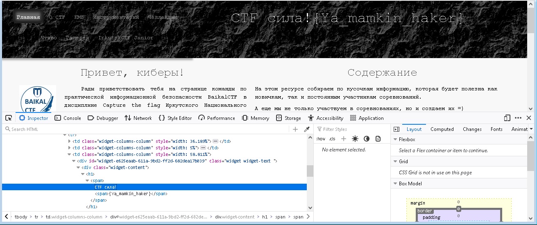Collapse the Flexbox section
The image size is (537, 225).
tap(395, 139)
